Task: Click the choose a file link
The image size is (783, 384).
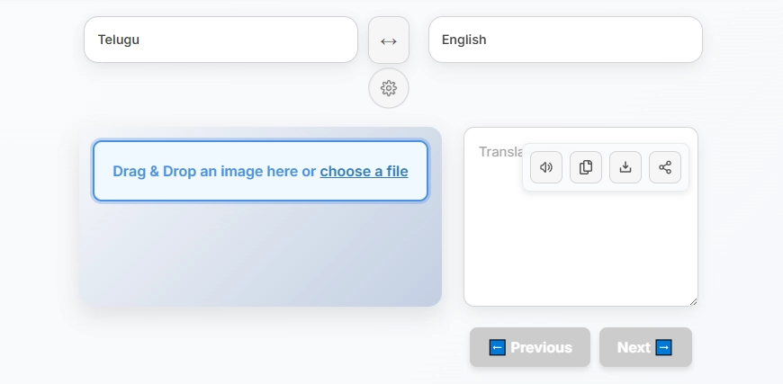Action: click(364, 171)
